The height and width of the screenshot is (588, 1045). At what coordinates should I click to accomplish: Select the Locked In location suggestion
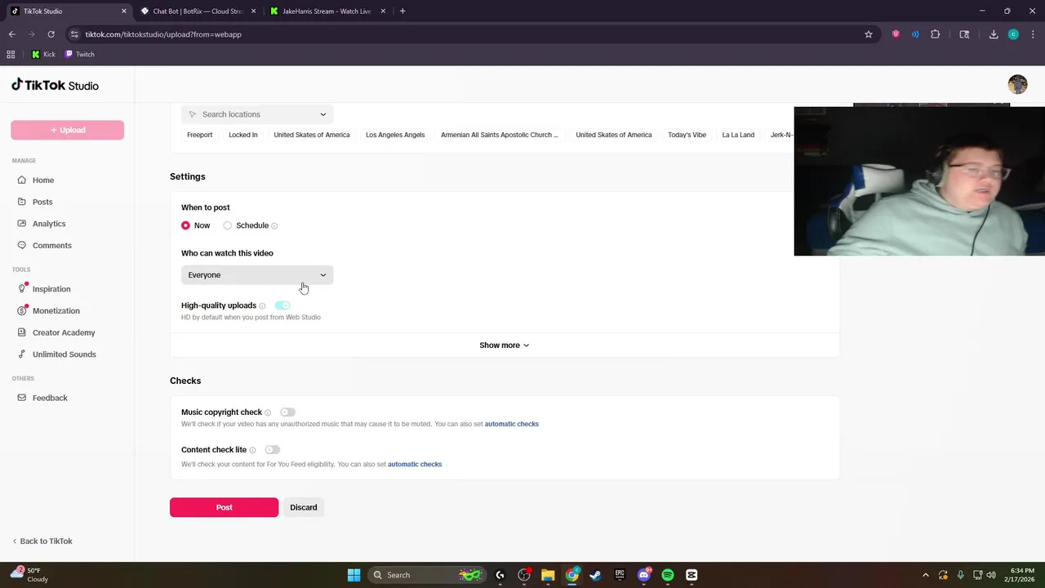243,135
